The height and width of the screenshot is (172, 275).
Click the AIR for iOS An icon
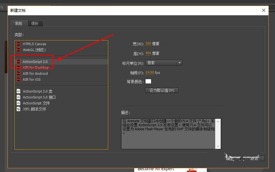(18, 79)
